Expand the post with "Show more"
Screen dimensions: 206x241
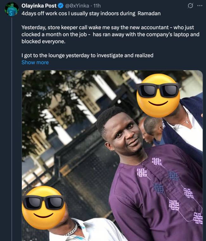(x=35, y=62)
